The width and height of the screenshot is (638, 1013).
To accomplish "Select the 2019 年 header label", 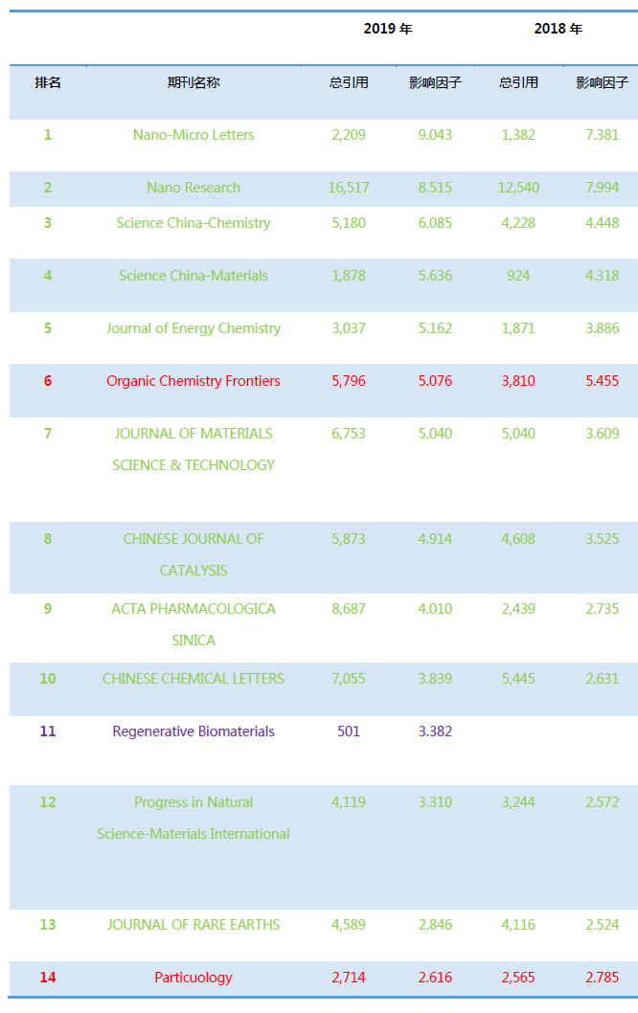I will click(x=388, y=29).
